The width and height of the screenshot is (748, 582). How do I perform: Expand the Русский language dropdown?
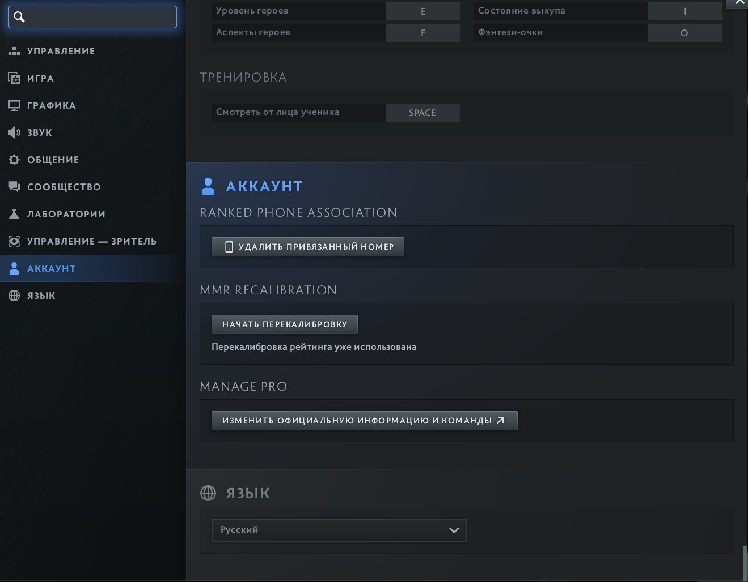tap(339, 530)
